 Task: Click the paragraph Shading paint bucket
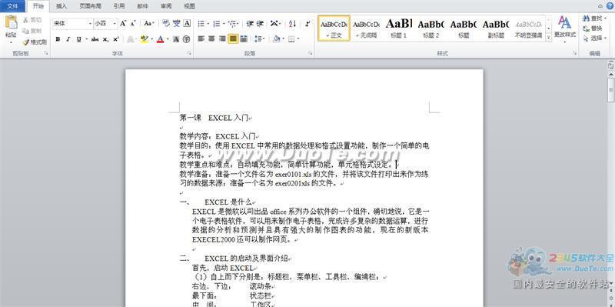pyautogui.click(x=276, y=39)
